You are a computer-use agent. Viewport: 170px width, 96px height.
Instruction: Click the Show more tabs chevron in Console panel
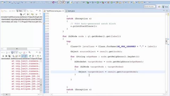point(29,53)
